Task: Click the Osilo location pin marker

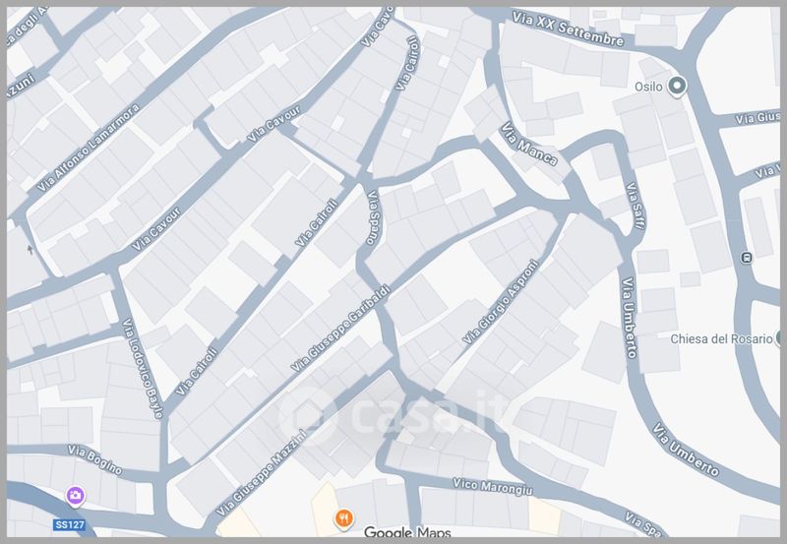Action: click(677, 86)
